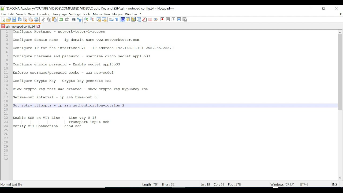Click the user-defined language icon
The width and height of the screenshot is (343, 193).
(128, 20)
